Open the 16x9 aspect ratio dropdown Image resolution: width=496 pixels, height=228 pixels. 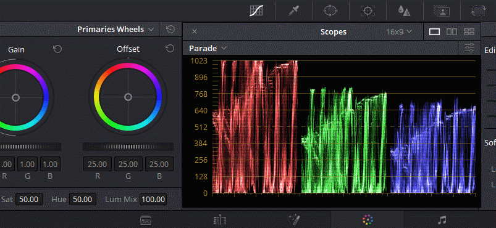pyautogui.click(x=399, y=31)
